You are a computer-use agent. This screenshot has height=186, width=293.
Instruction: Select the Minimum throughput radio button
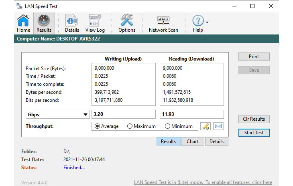[167, 126]
